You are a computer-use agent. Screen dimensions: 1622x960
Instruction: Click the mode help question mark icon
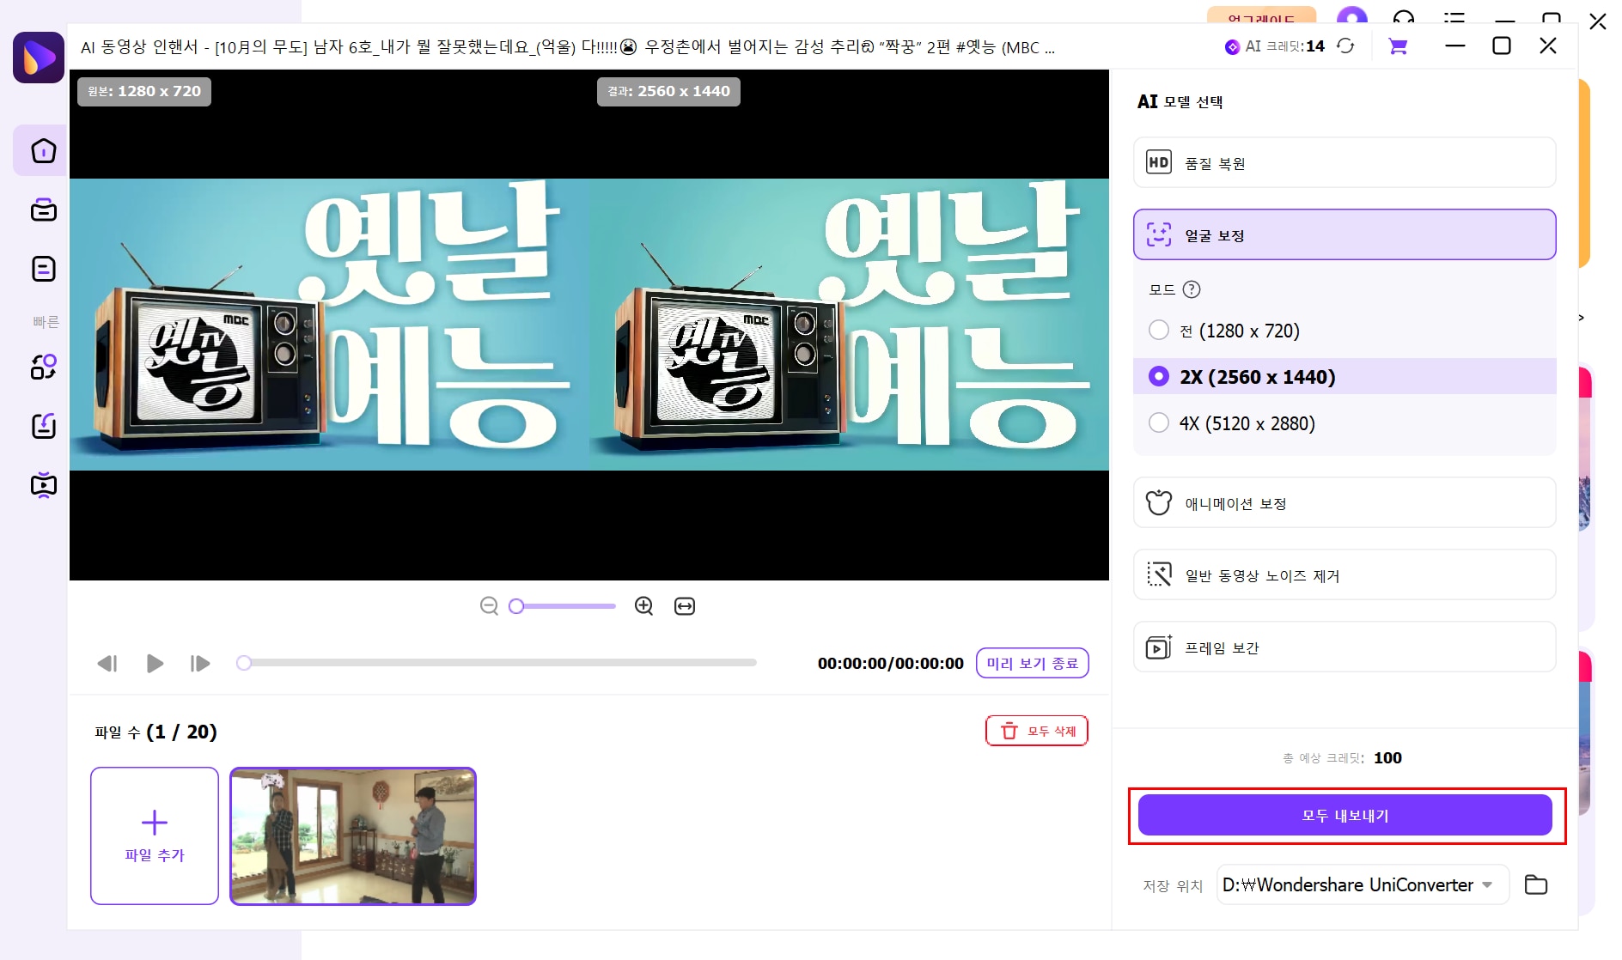coord(1191,289)
